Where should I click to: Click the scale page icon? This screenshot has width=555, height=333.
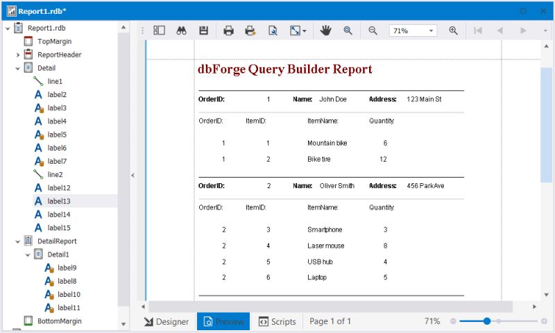tap(295, 31)
